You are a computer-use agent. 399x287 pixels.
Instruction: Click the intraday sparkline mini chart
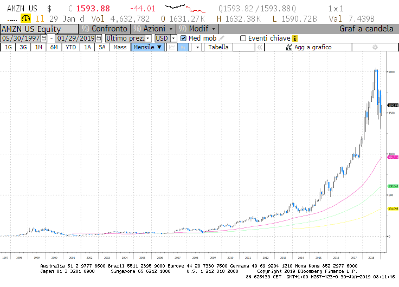pyautogui.click(x=185, y=8)
